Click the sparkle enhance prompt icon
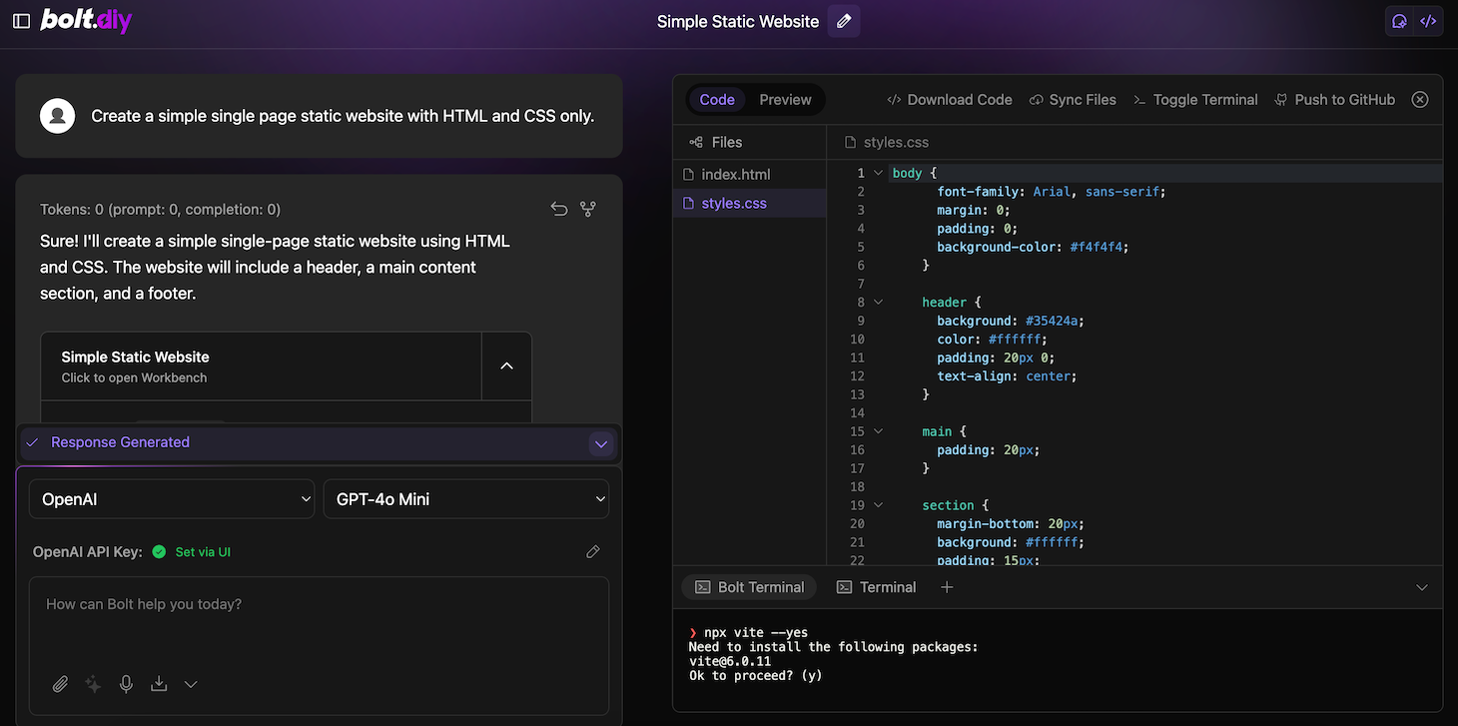1458x726 pixels. tap(93, 684)
